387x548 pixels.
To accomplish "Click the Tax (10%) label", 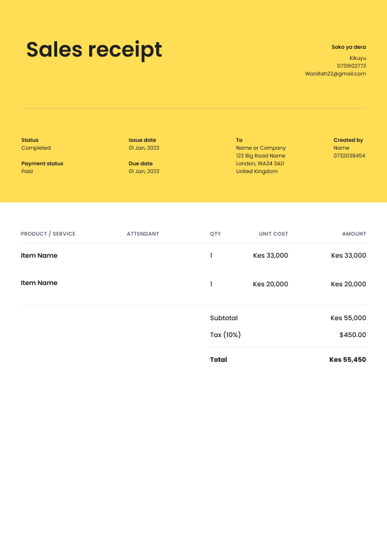I will click(225, 335).
